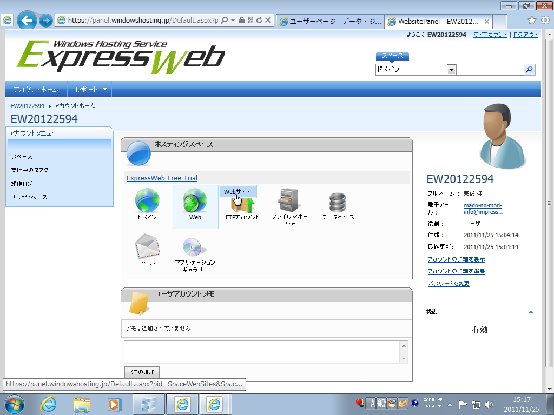Open the ドメイン globe icon
Viewport: 554px width, 415px height.
coord(147,200)
